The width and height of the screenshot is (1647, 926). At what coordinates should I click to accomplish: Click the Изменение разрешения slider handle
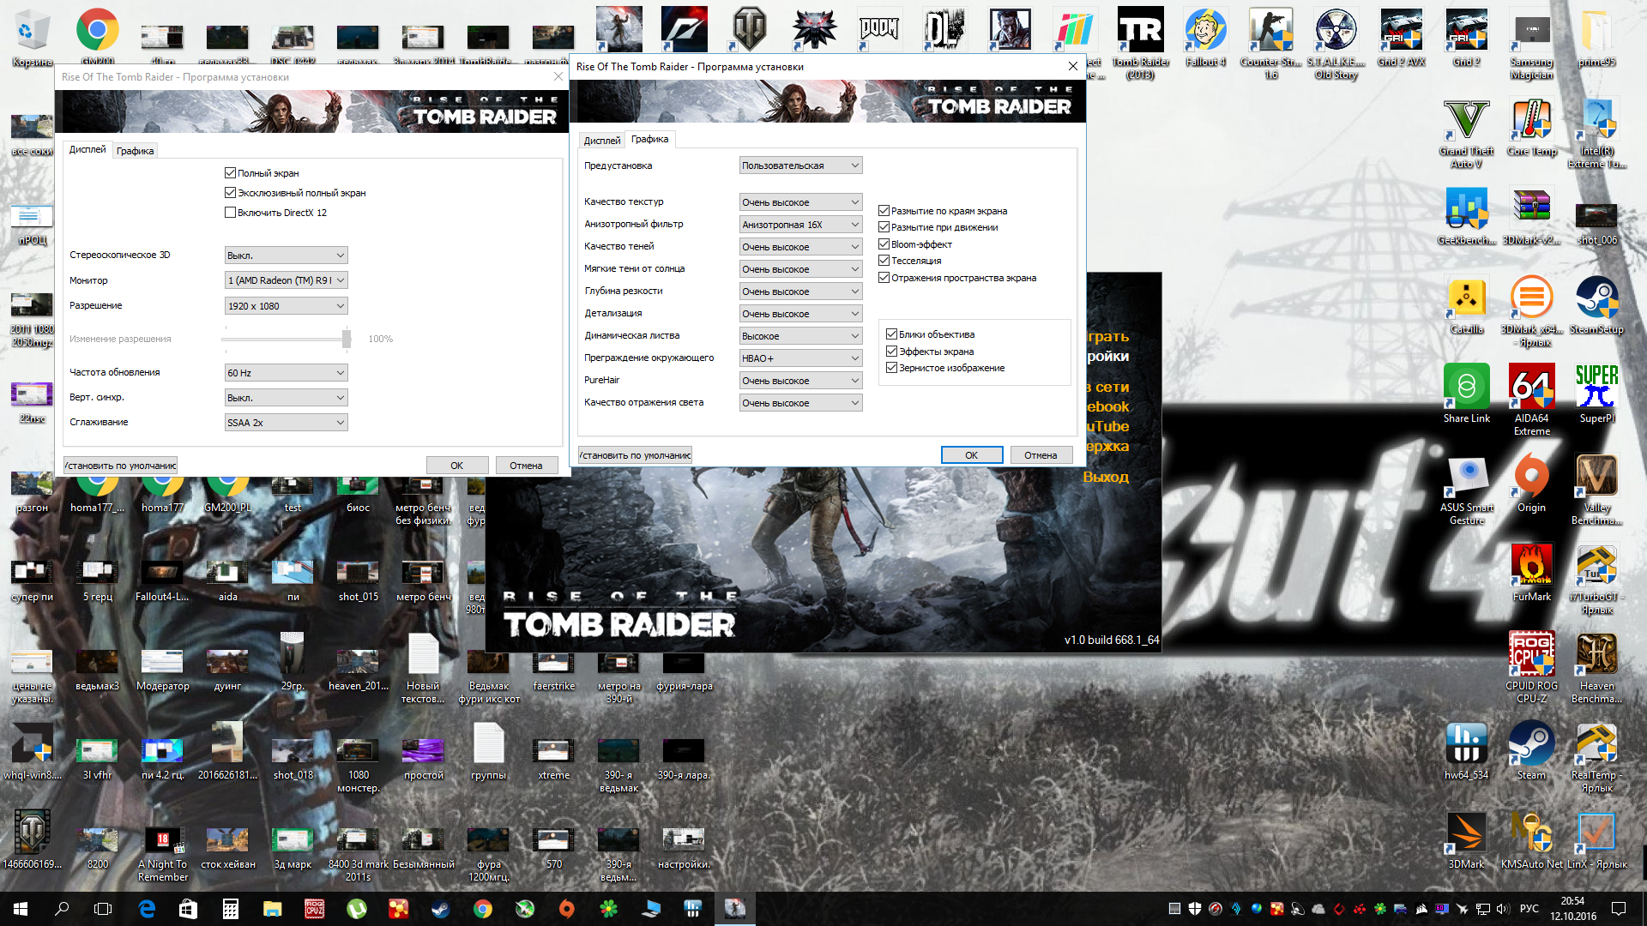click(x=347, y=339)
